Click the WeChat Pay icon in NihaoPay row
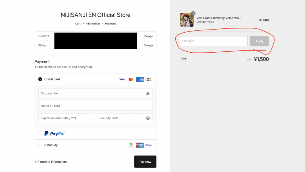Viewport: 305px width, 172px height. click(131, 145)
